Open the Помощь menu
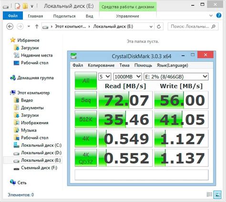 (143, 65)
